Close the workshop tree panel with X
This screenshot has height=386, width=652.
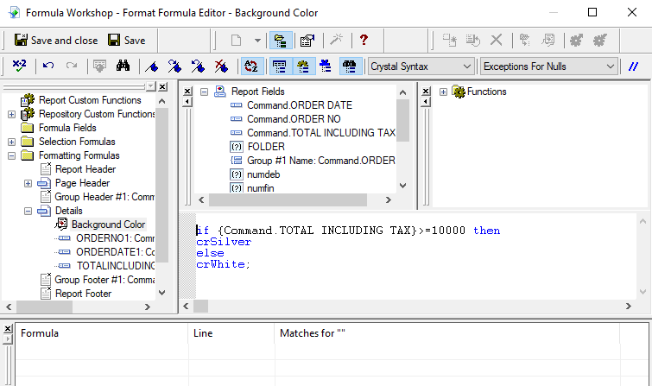(x=162, y=86)
